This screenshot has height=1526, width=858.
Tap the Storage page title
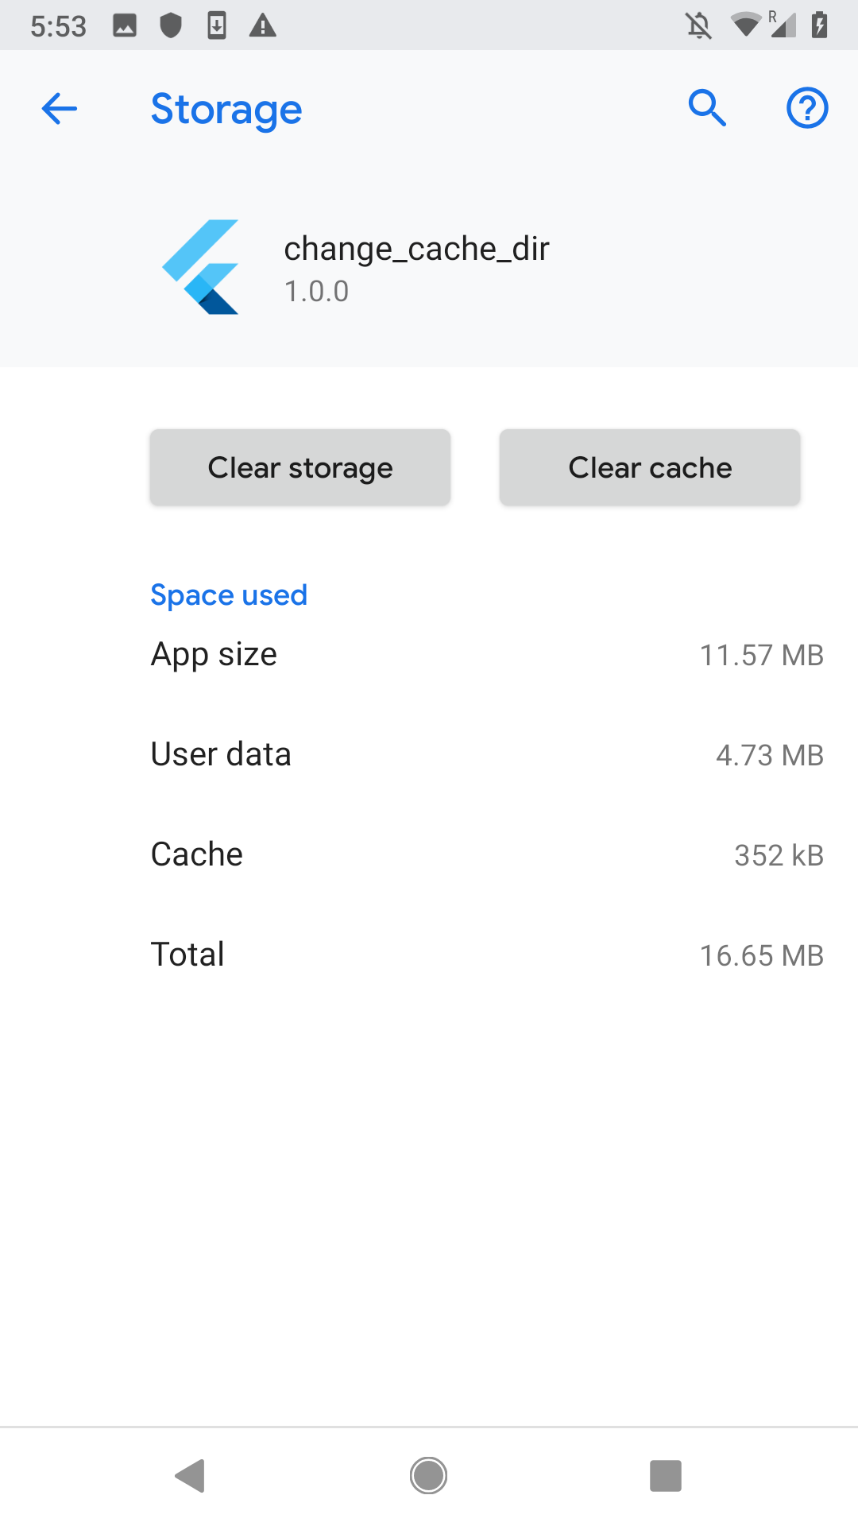coord(226,110)
